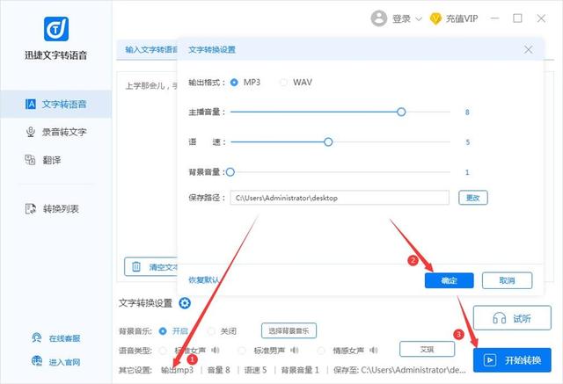This screenshot has width=563, height=384.
Task: Click 试听 to preview audio
Action: [x=512, y=318]
